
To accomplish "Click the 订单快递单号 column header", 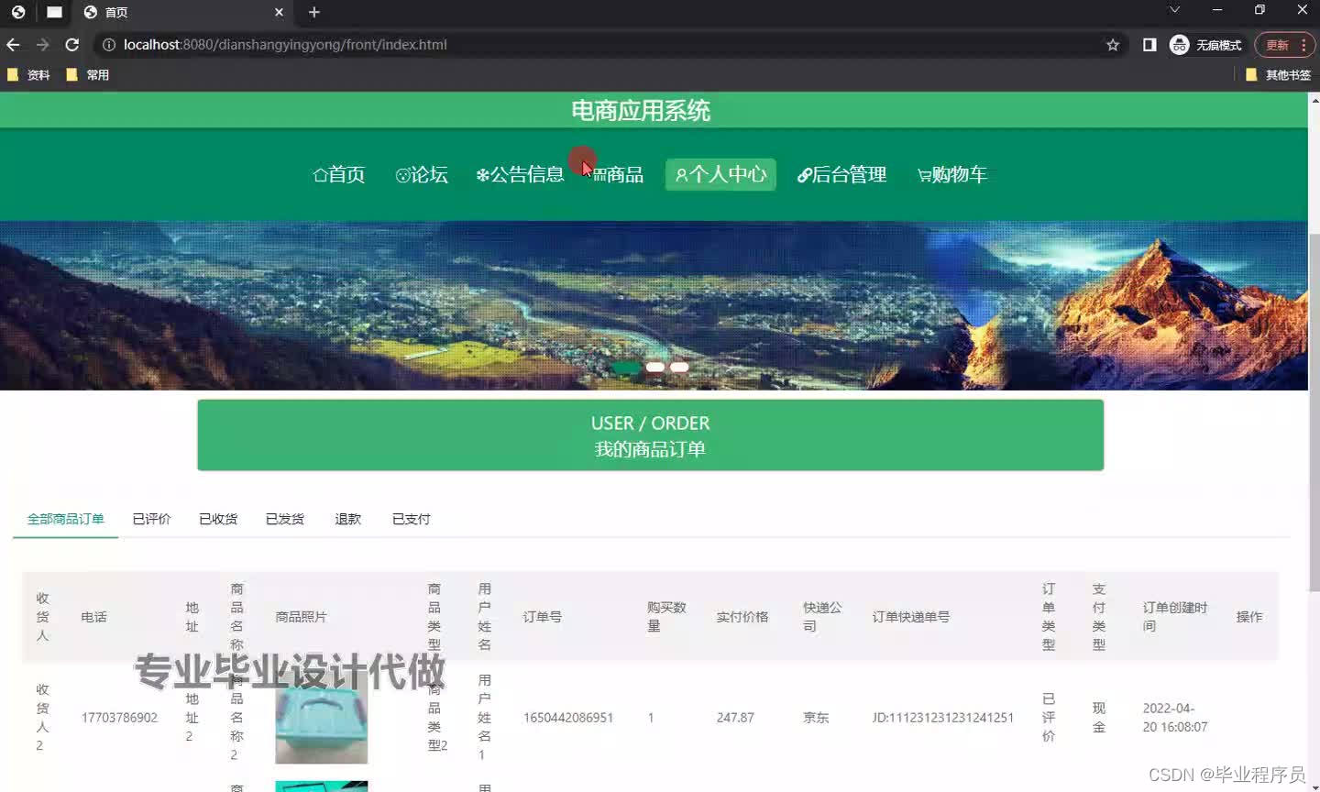I will [911, 617].
